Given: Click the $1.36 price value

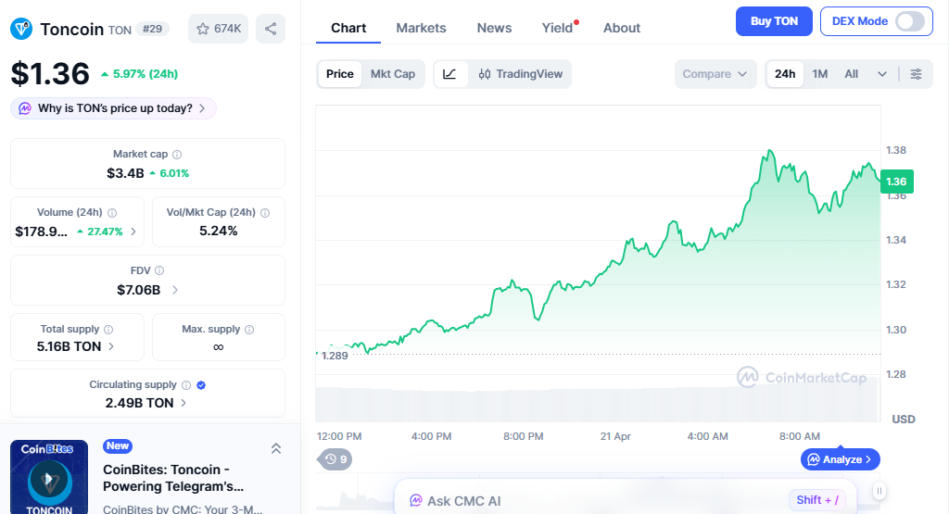Looking at the screenshot, I should (50, 74).
